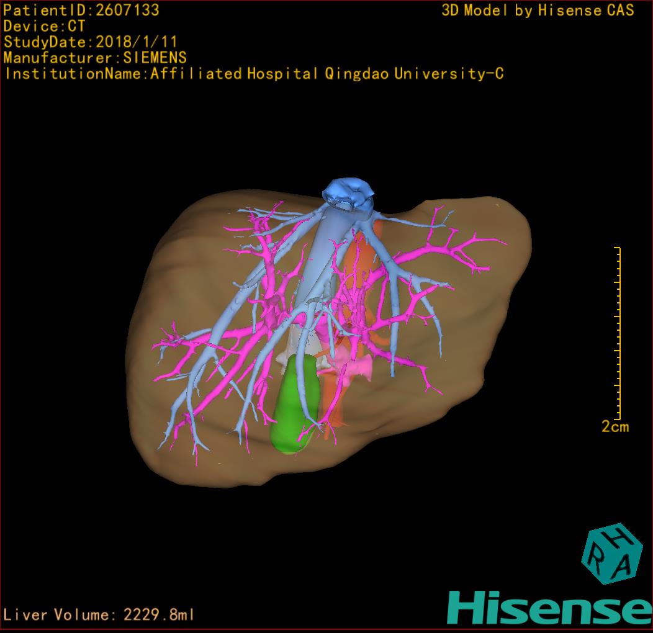Select the blue vena cava top opening
653x633 pixels.
[x=349, y=192]
